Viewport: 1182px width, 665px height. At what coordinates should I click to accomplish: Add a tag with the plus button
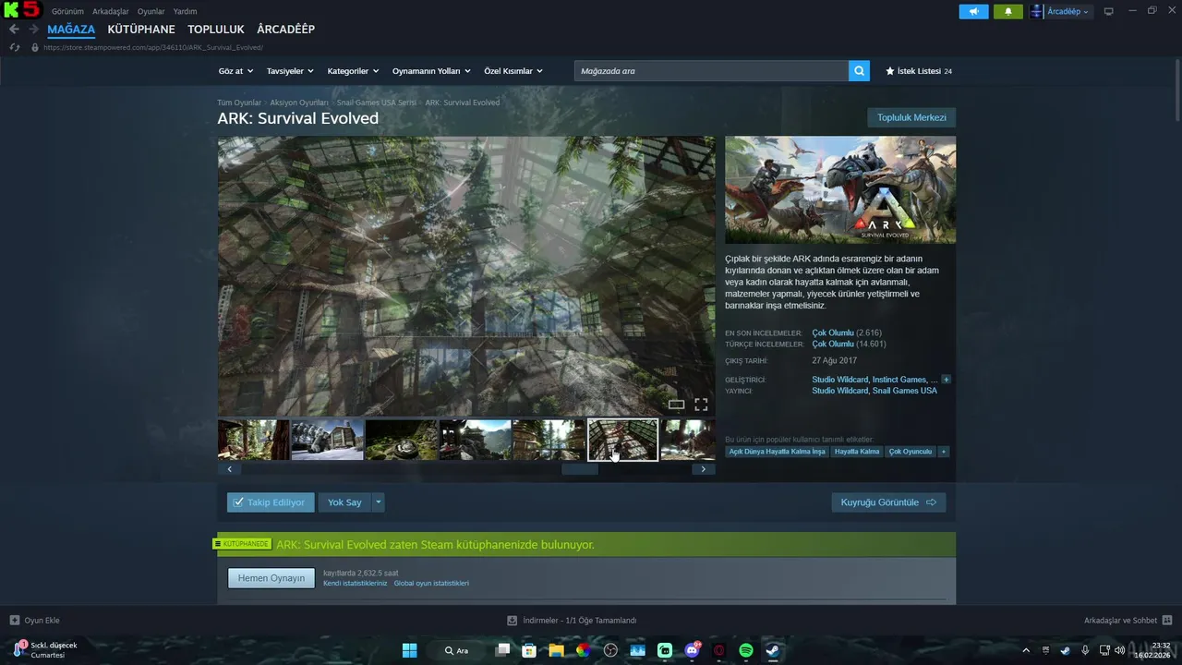pos(943,452)
